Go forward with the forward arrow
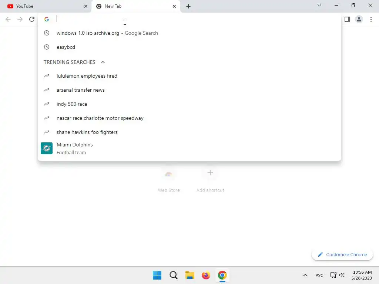 [20, 19]
